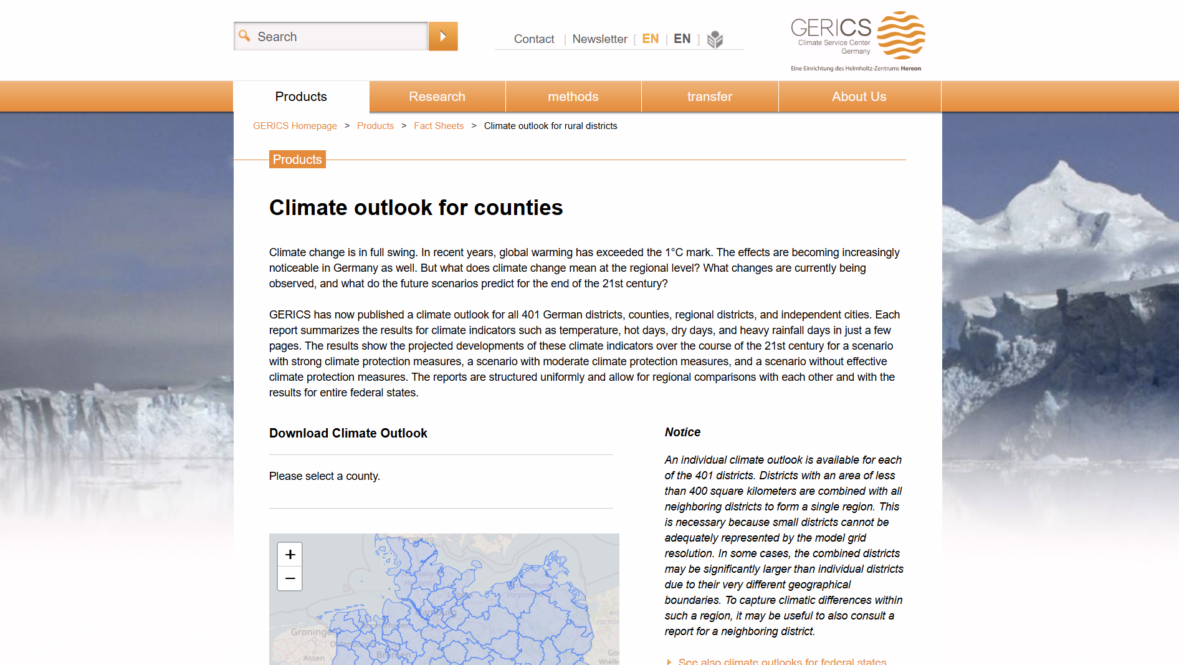Viewport: 1179px width, 665px height.
Task: Open the methods section tab
Action: tap(573, 97)
